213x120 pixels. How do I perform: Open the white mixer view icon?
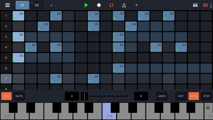(195, 5)
